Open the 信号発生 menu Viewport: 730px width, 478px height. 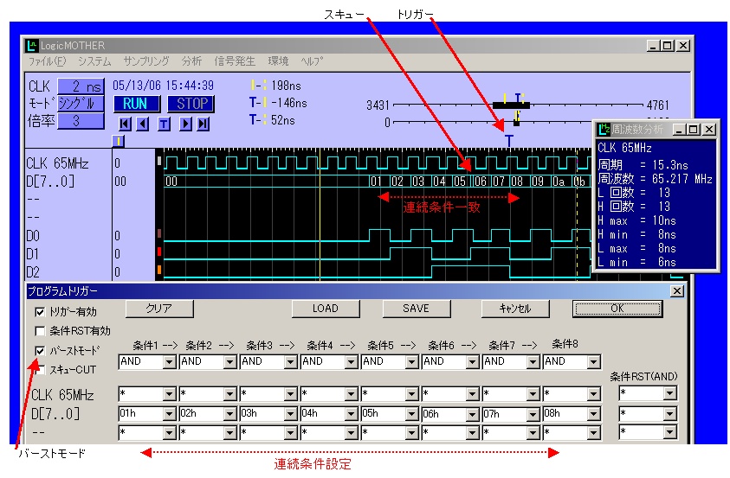(x=235, y=61)
